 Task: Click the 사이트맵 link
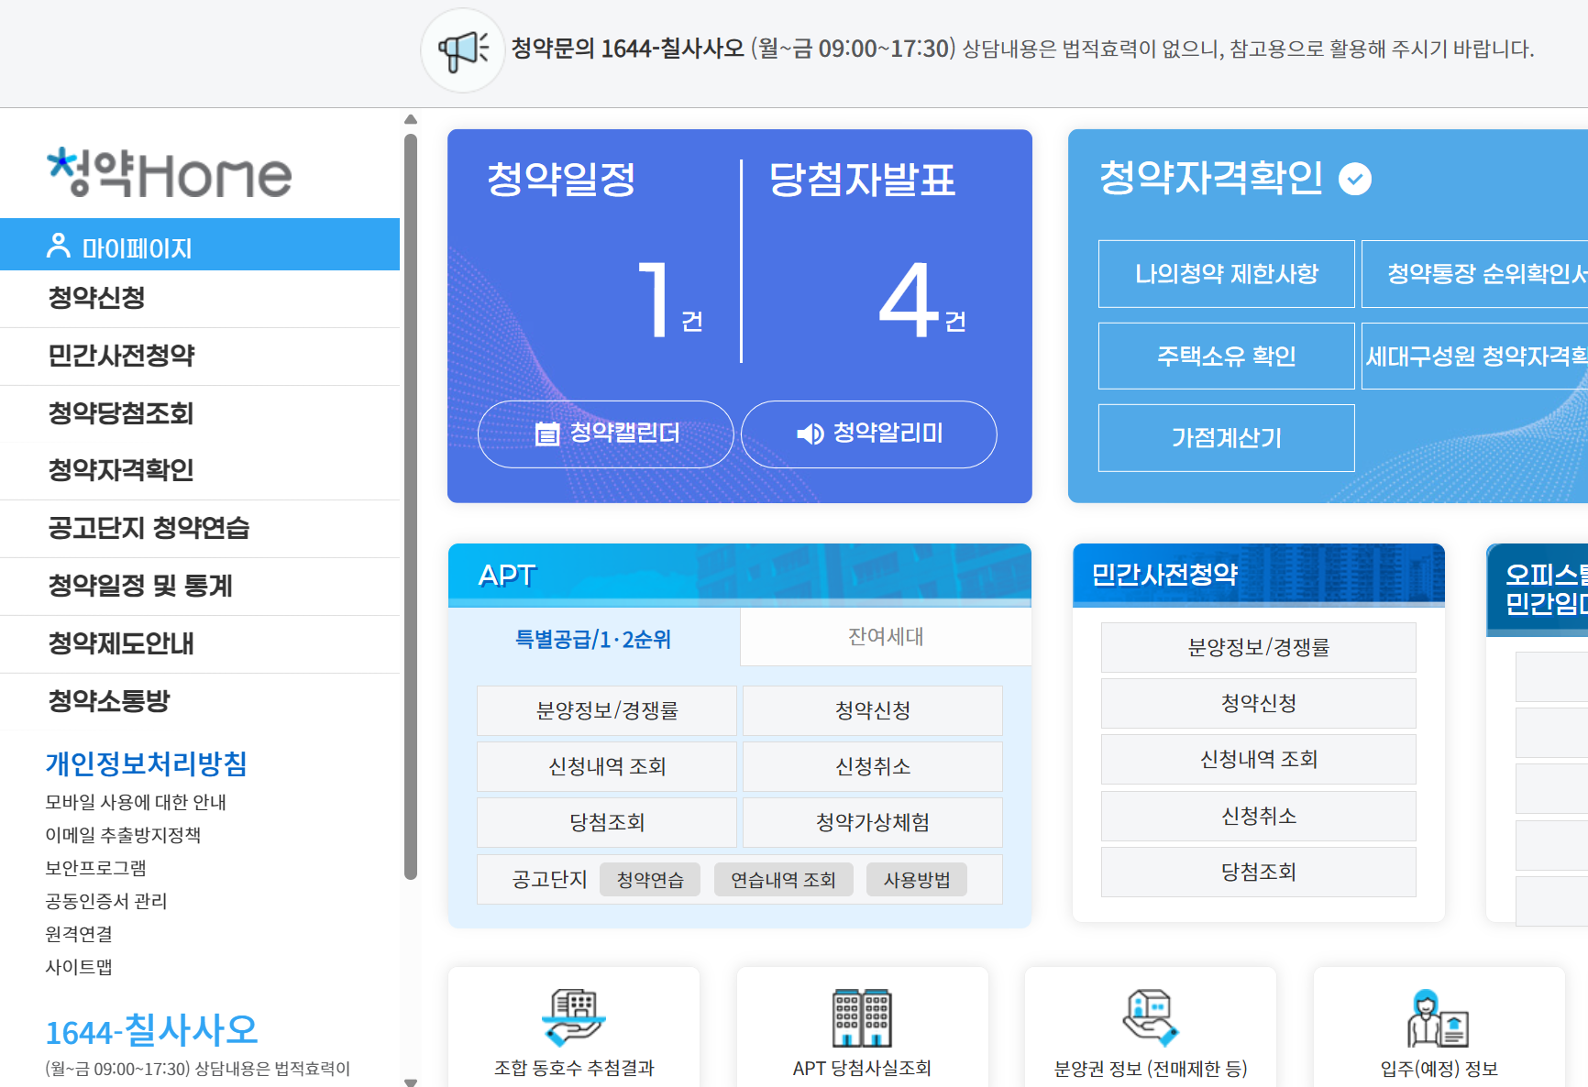pyautogui.click(x=81, y=966)
